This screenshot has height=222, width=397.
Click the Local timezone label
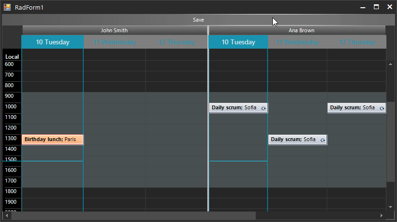12,57
